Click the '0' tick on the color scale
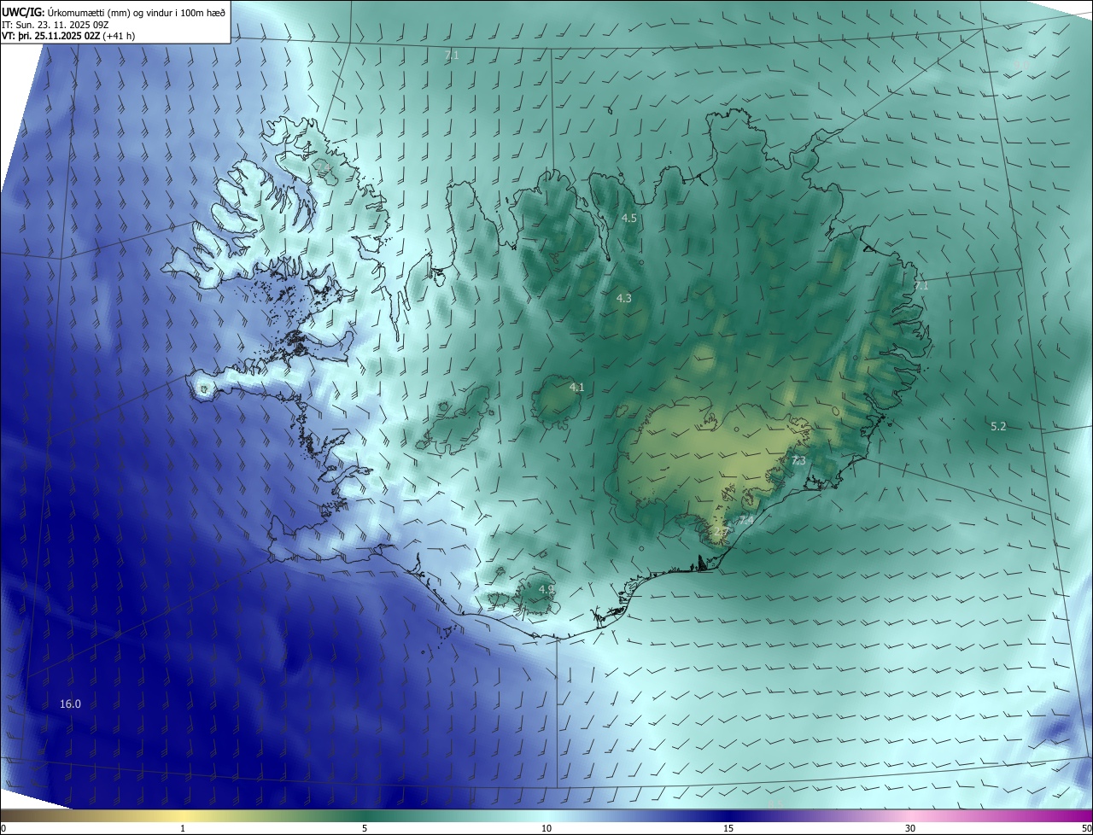1093x835 pixels. pos(3,829)
